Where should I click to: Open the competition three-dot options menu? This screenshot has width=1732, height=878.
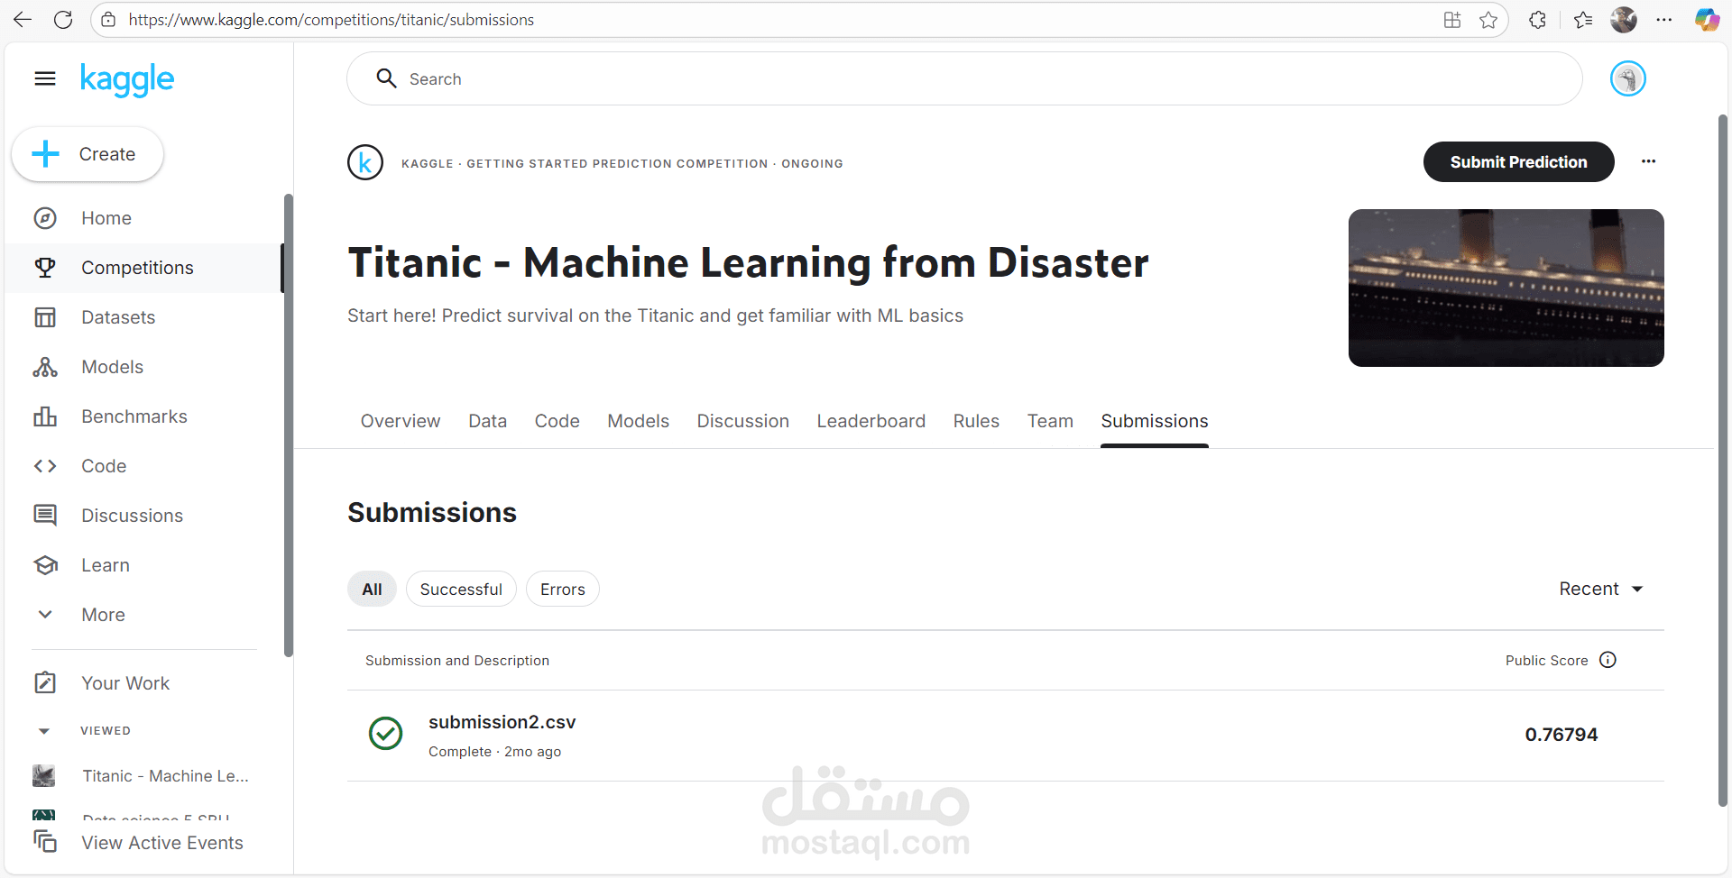coord(1649,162)
